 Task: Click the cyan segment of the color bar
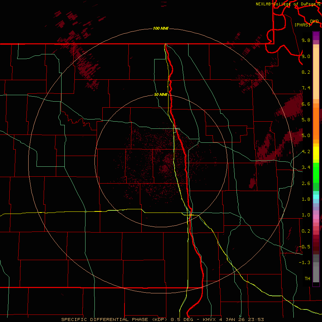tap(316, 196)
